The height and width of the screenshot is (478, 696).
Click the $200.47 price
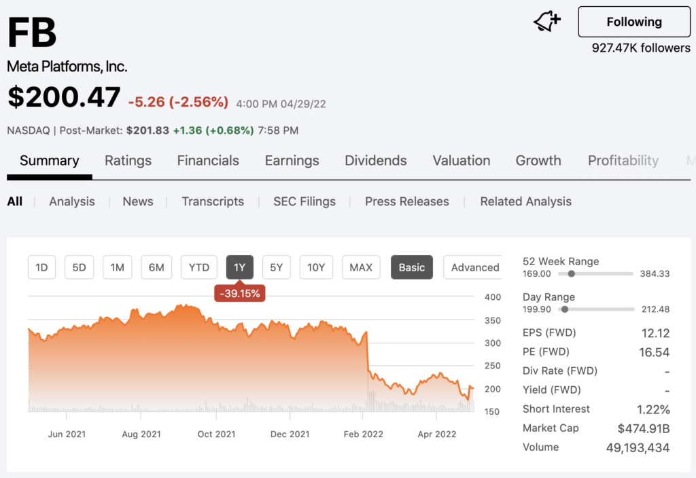coord(64,97)
